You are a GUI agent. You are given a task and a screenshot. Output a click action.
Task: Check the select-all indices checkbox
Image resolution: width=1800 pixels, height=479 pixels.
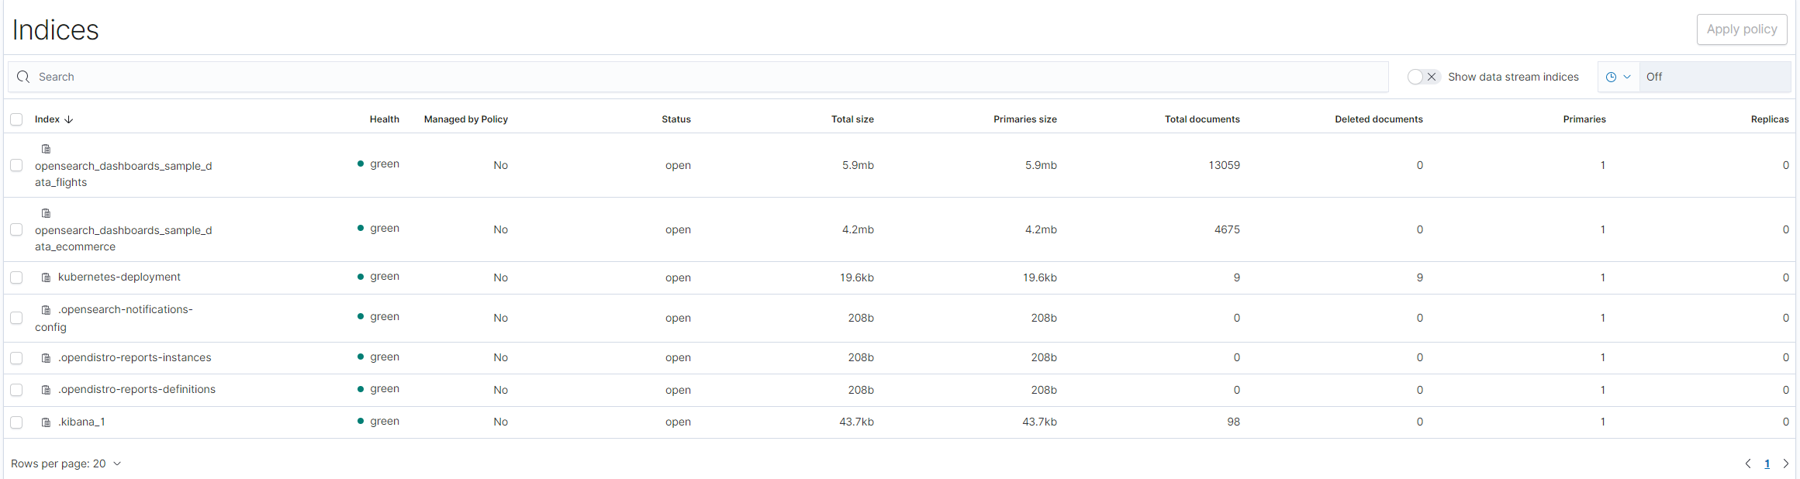[x=16, y=119]
